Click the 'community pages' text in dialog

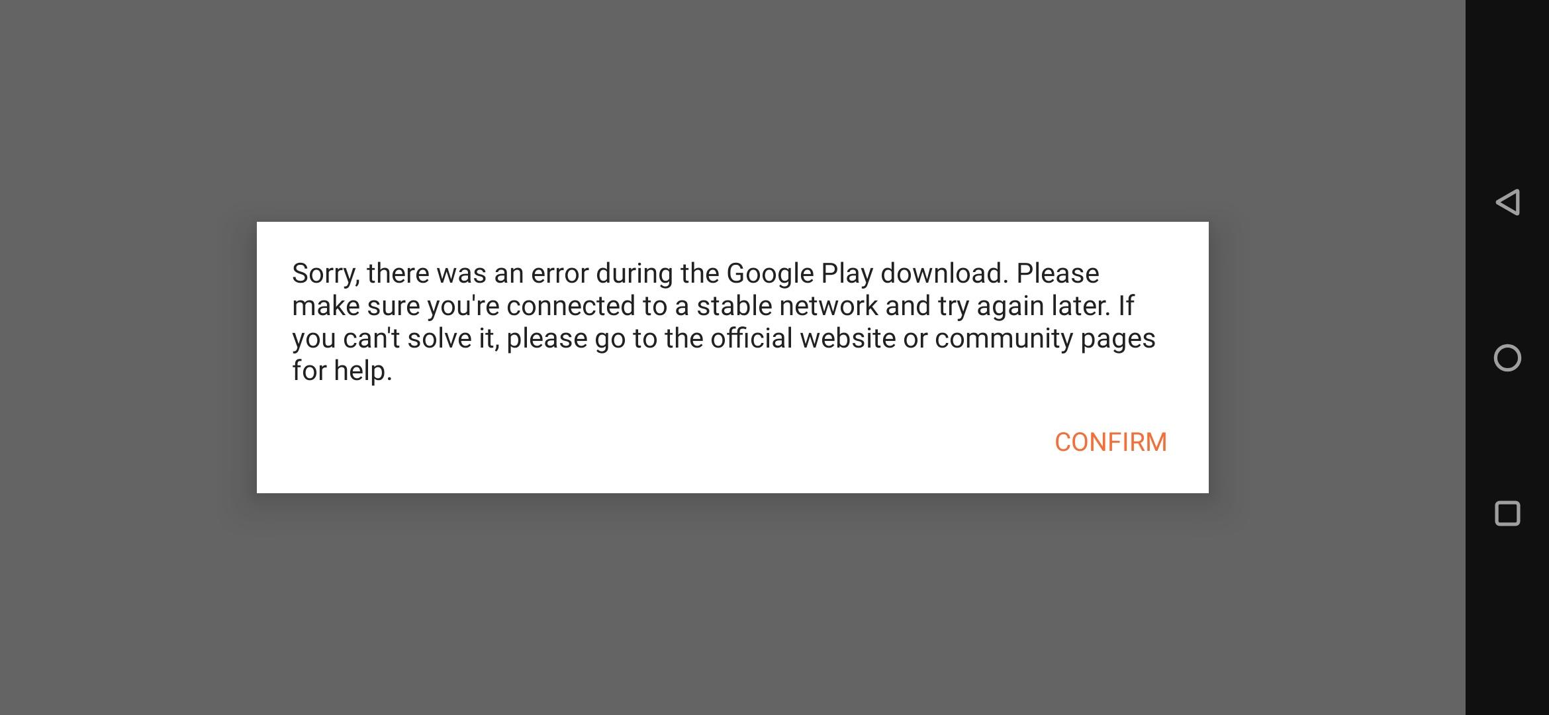pos(1045,339)
